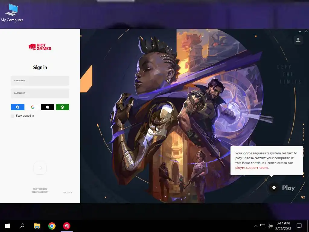Enable the Stay signed in checkbox
This screenshot has height=232, width=309.
click(13, 116)
